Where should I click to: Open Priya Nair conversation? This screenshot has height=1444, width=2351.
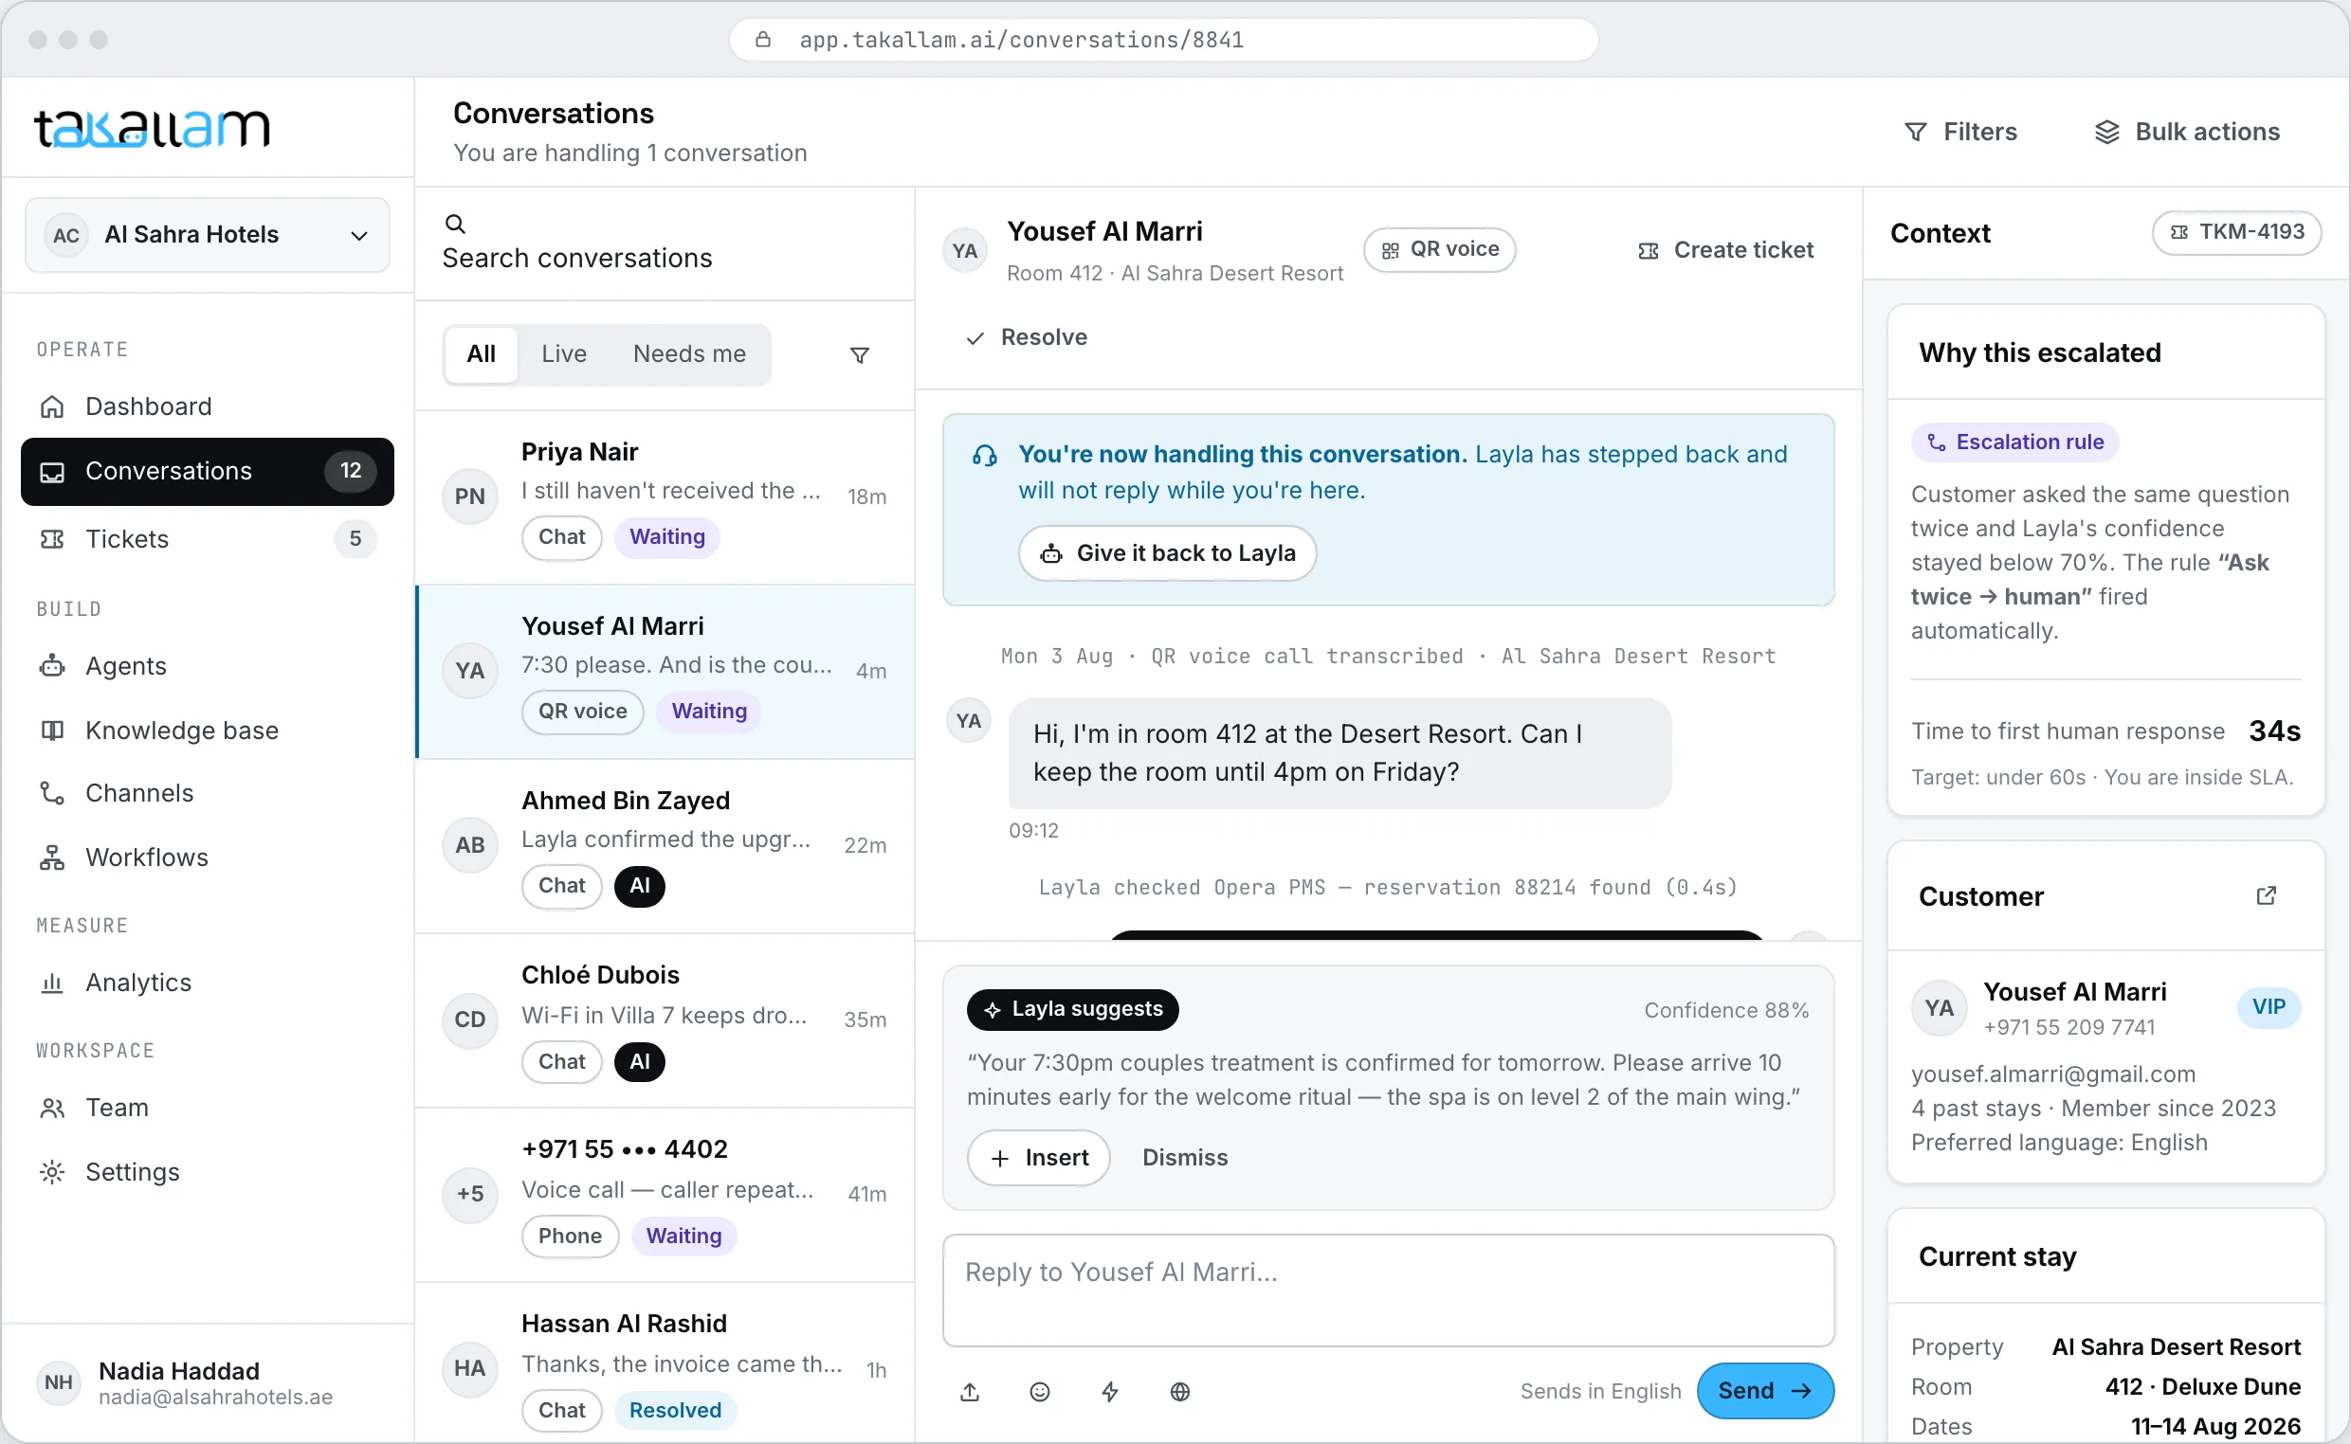pos(665,497)
